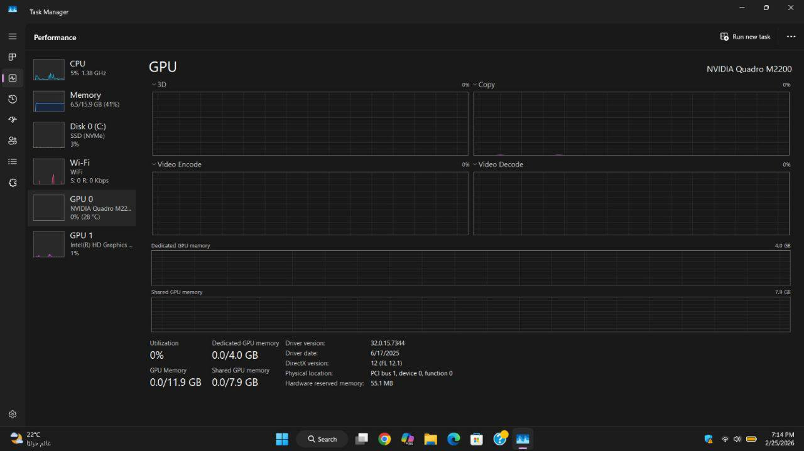Switch to the Details page icon
804x451 pixels.
tap(12, 162)
